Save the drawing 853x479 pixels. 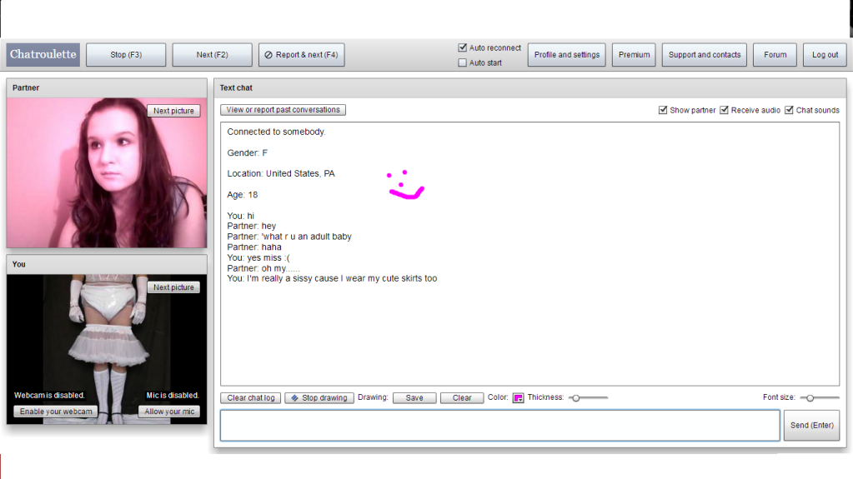tap(414, 398)
